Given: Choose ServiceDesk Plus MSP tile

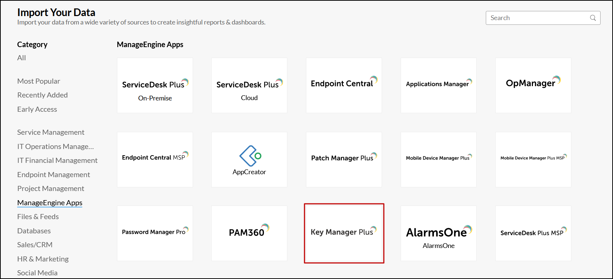Looking at the screenshot, I should pos(533,233).
